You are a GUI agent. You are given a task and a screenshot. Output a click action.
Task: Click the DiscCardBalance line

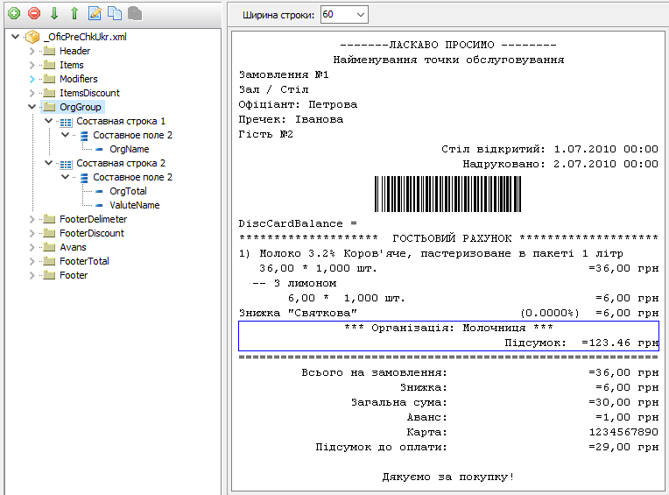[298, 223]
